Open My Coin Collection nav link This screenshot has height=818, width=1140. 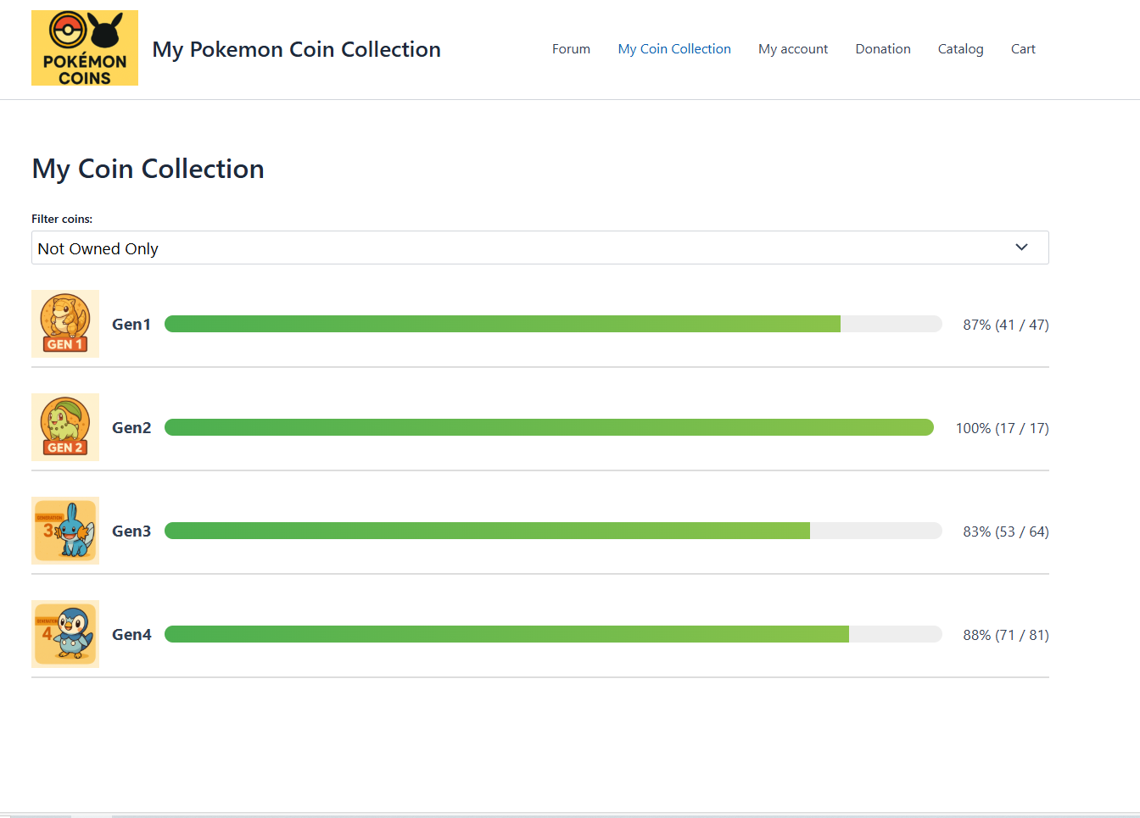click(674, 49)
